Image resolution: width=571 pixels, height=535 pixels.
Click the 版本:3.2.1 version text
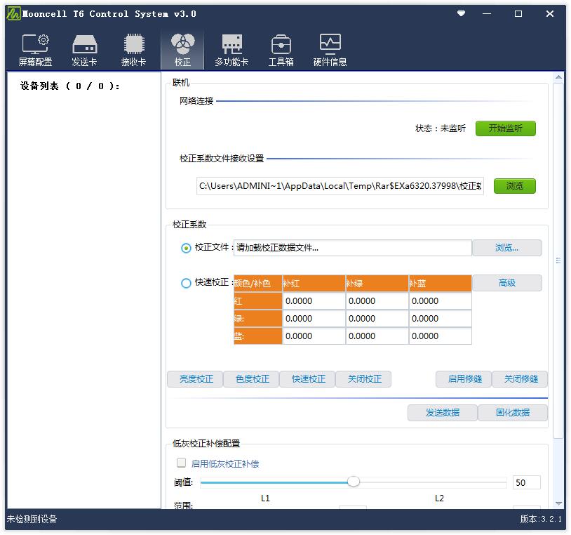pos(541,519)
